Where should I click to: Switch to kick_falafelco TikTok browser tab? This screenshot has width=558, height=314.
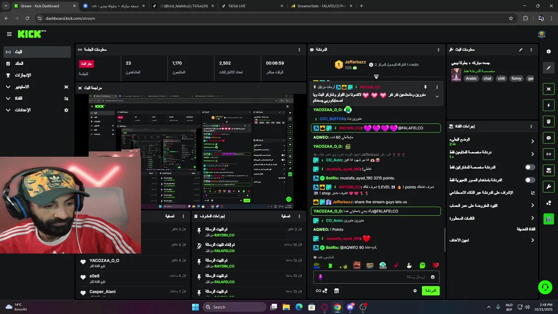(x=183, y=6)
